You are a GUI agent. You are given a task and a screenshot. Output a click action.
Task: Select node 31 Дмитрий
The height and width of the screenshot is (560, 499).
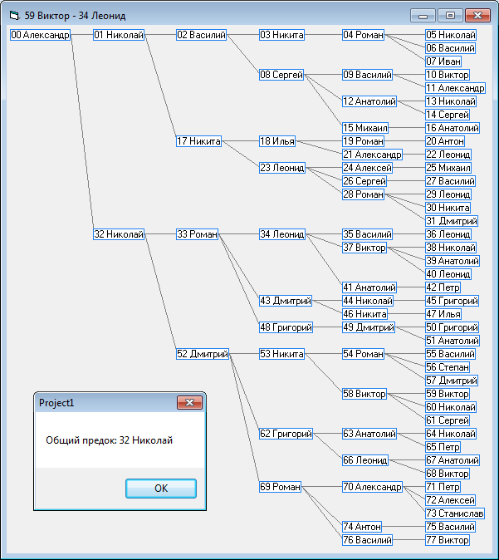coord(452,221)
